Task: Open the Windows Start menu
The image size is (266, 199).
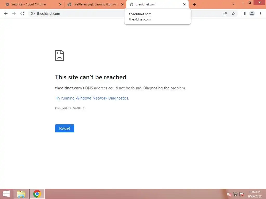Action: tap(6, 194)
